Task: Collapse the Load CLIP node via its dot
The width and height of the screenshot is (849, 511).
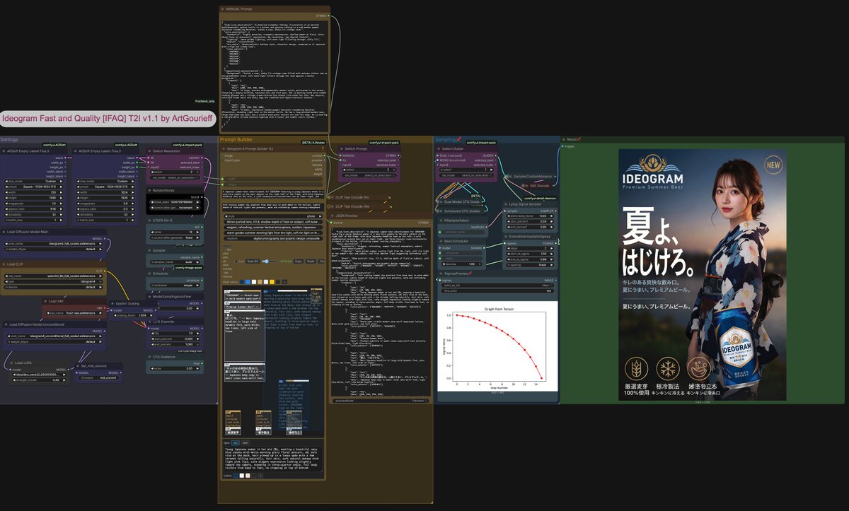Action: point(4,264)
